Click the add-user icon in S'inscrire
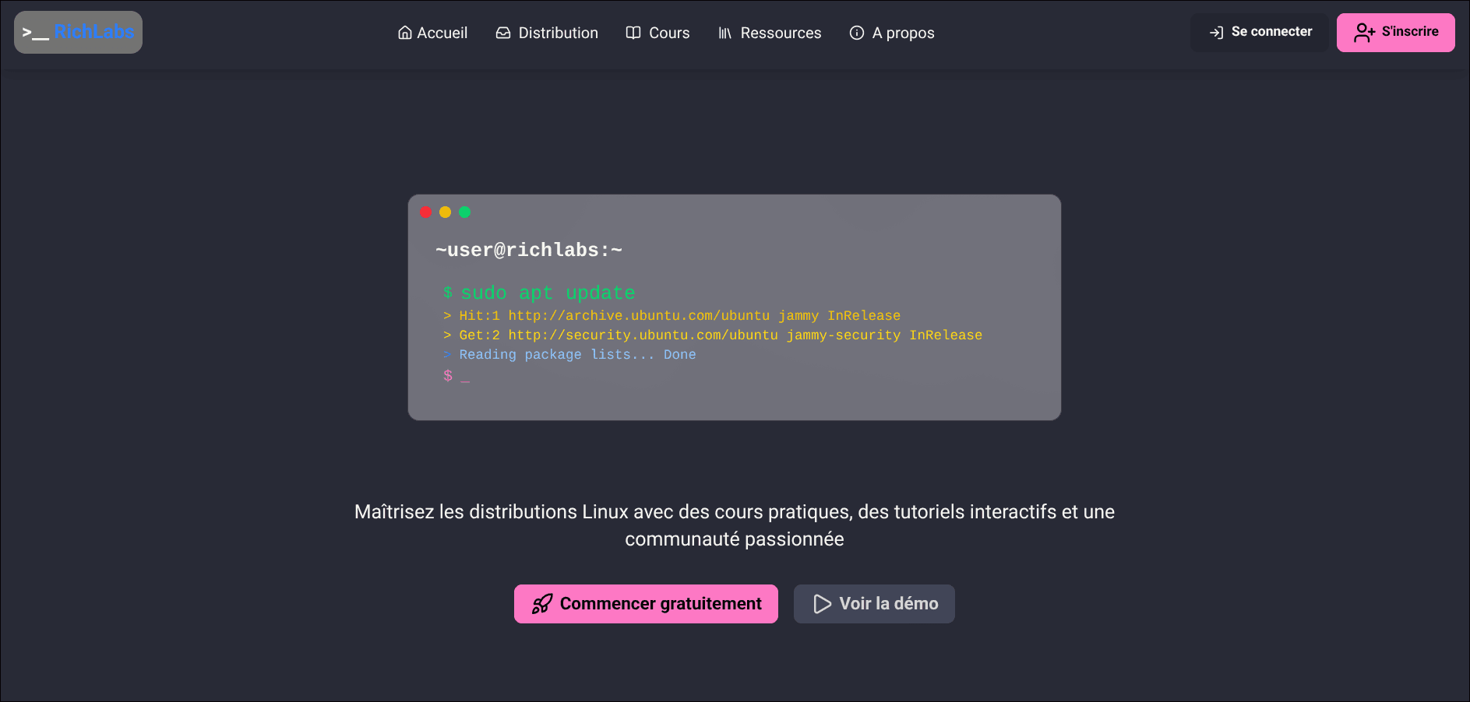This screenshot has height=702, width=1470. pyautogui.click(x=1364, y=33)
